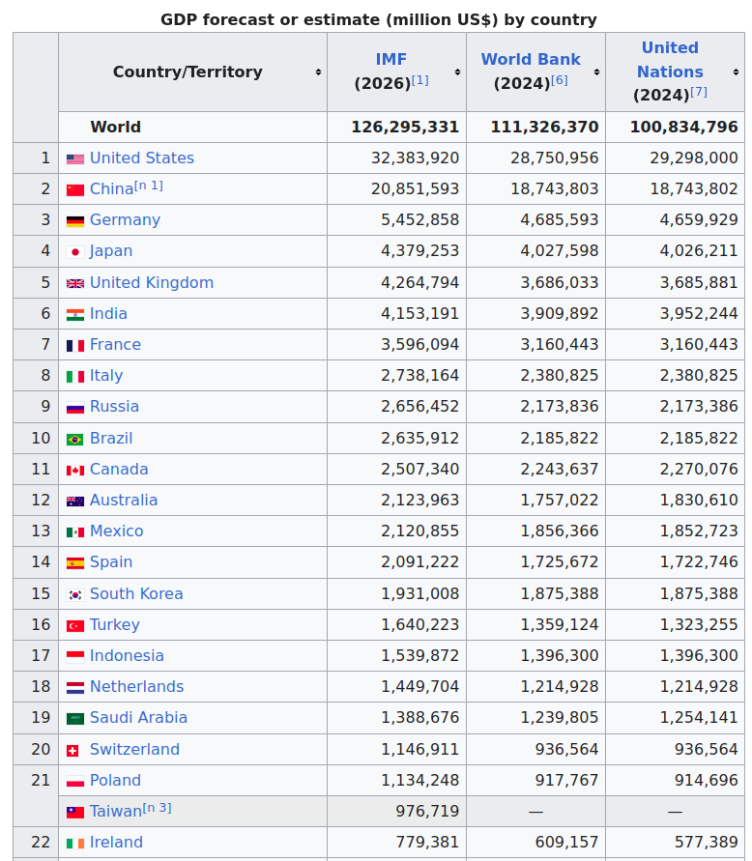Click the France flag icon
Screen dimensions: 752x861
(x=75, y=345)
